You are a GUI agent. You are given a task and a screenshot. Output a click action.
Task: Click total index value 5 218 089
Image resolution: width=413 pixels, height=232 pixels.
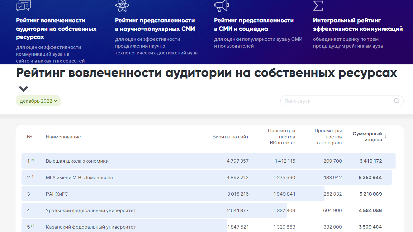click(371, 194)
